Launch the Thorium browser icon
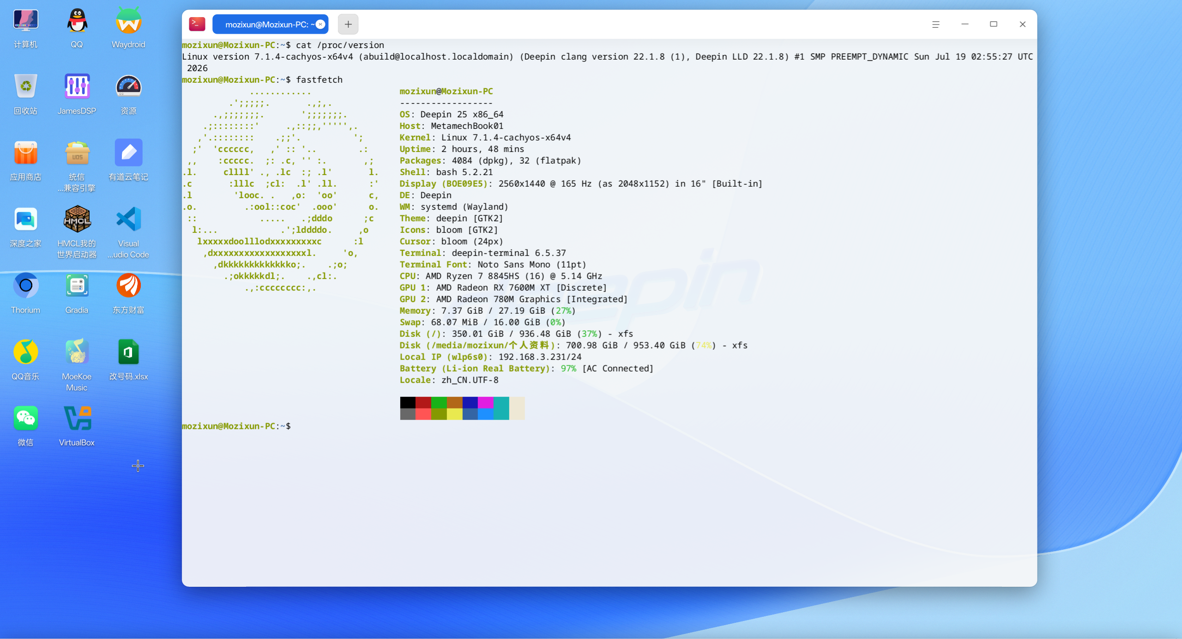 tap(25, 293)
